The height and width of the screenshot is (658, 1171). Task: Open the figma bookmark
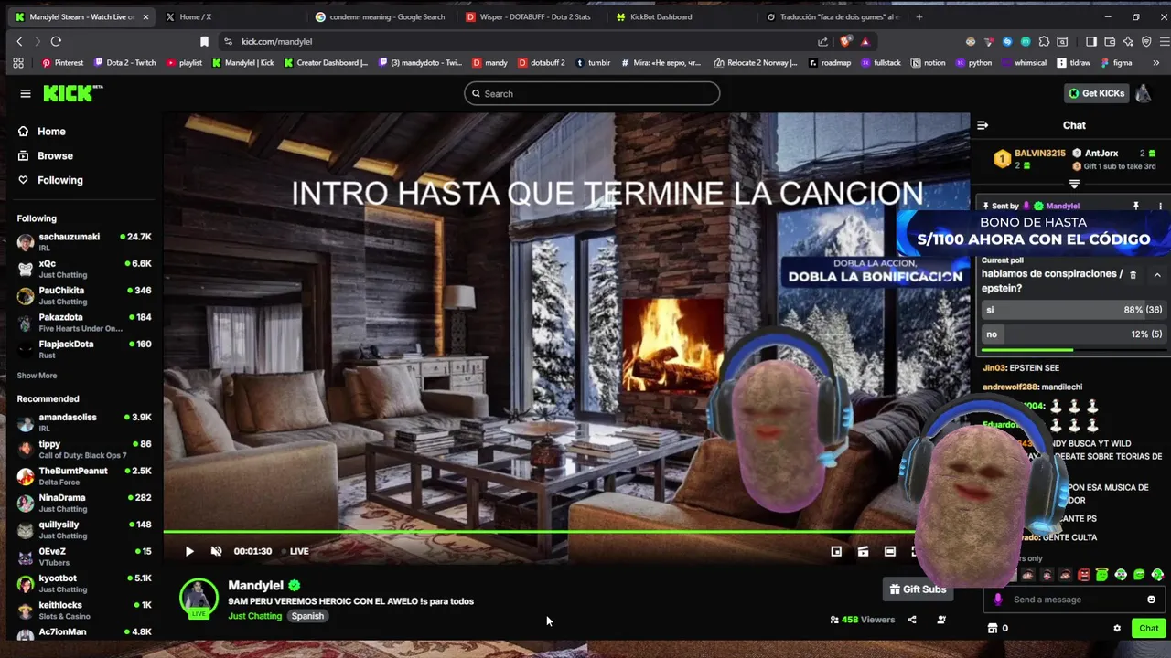click(1115, 63)
